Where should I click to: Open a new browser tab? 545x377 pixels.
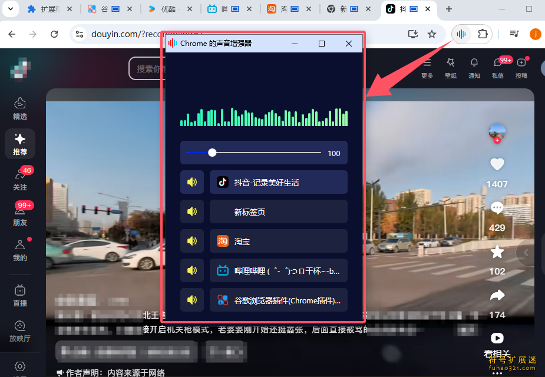click(449, 9)
